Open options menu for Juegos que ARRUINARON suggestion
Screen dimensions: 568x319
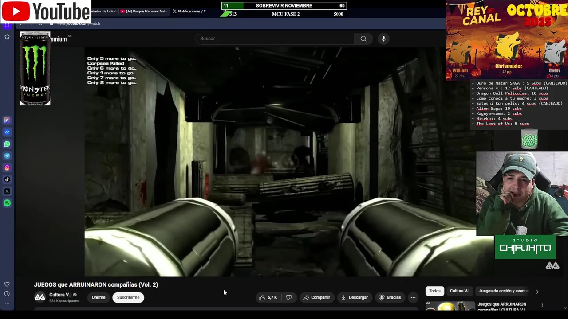tap(542, 305)
